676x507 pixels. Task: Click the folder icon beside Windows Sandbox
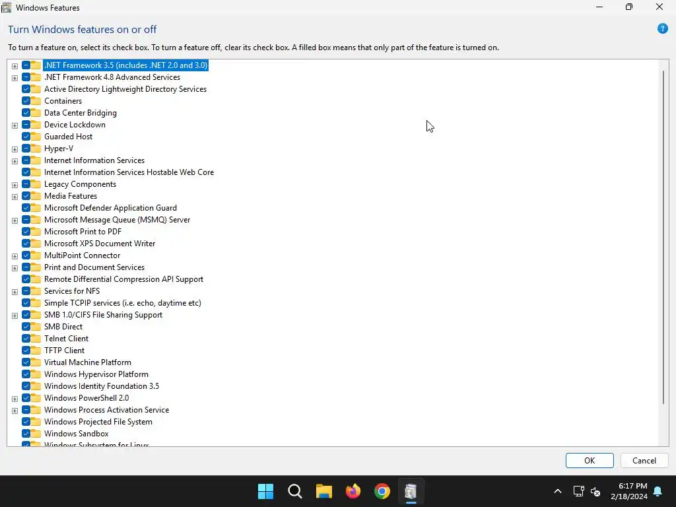click(36, 434)
